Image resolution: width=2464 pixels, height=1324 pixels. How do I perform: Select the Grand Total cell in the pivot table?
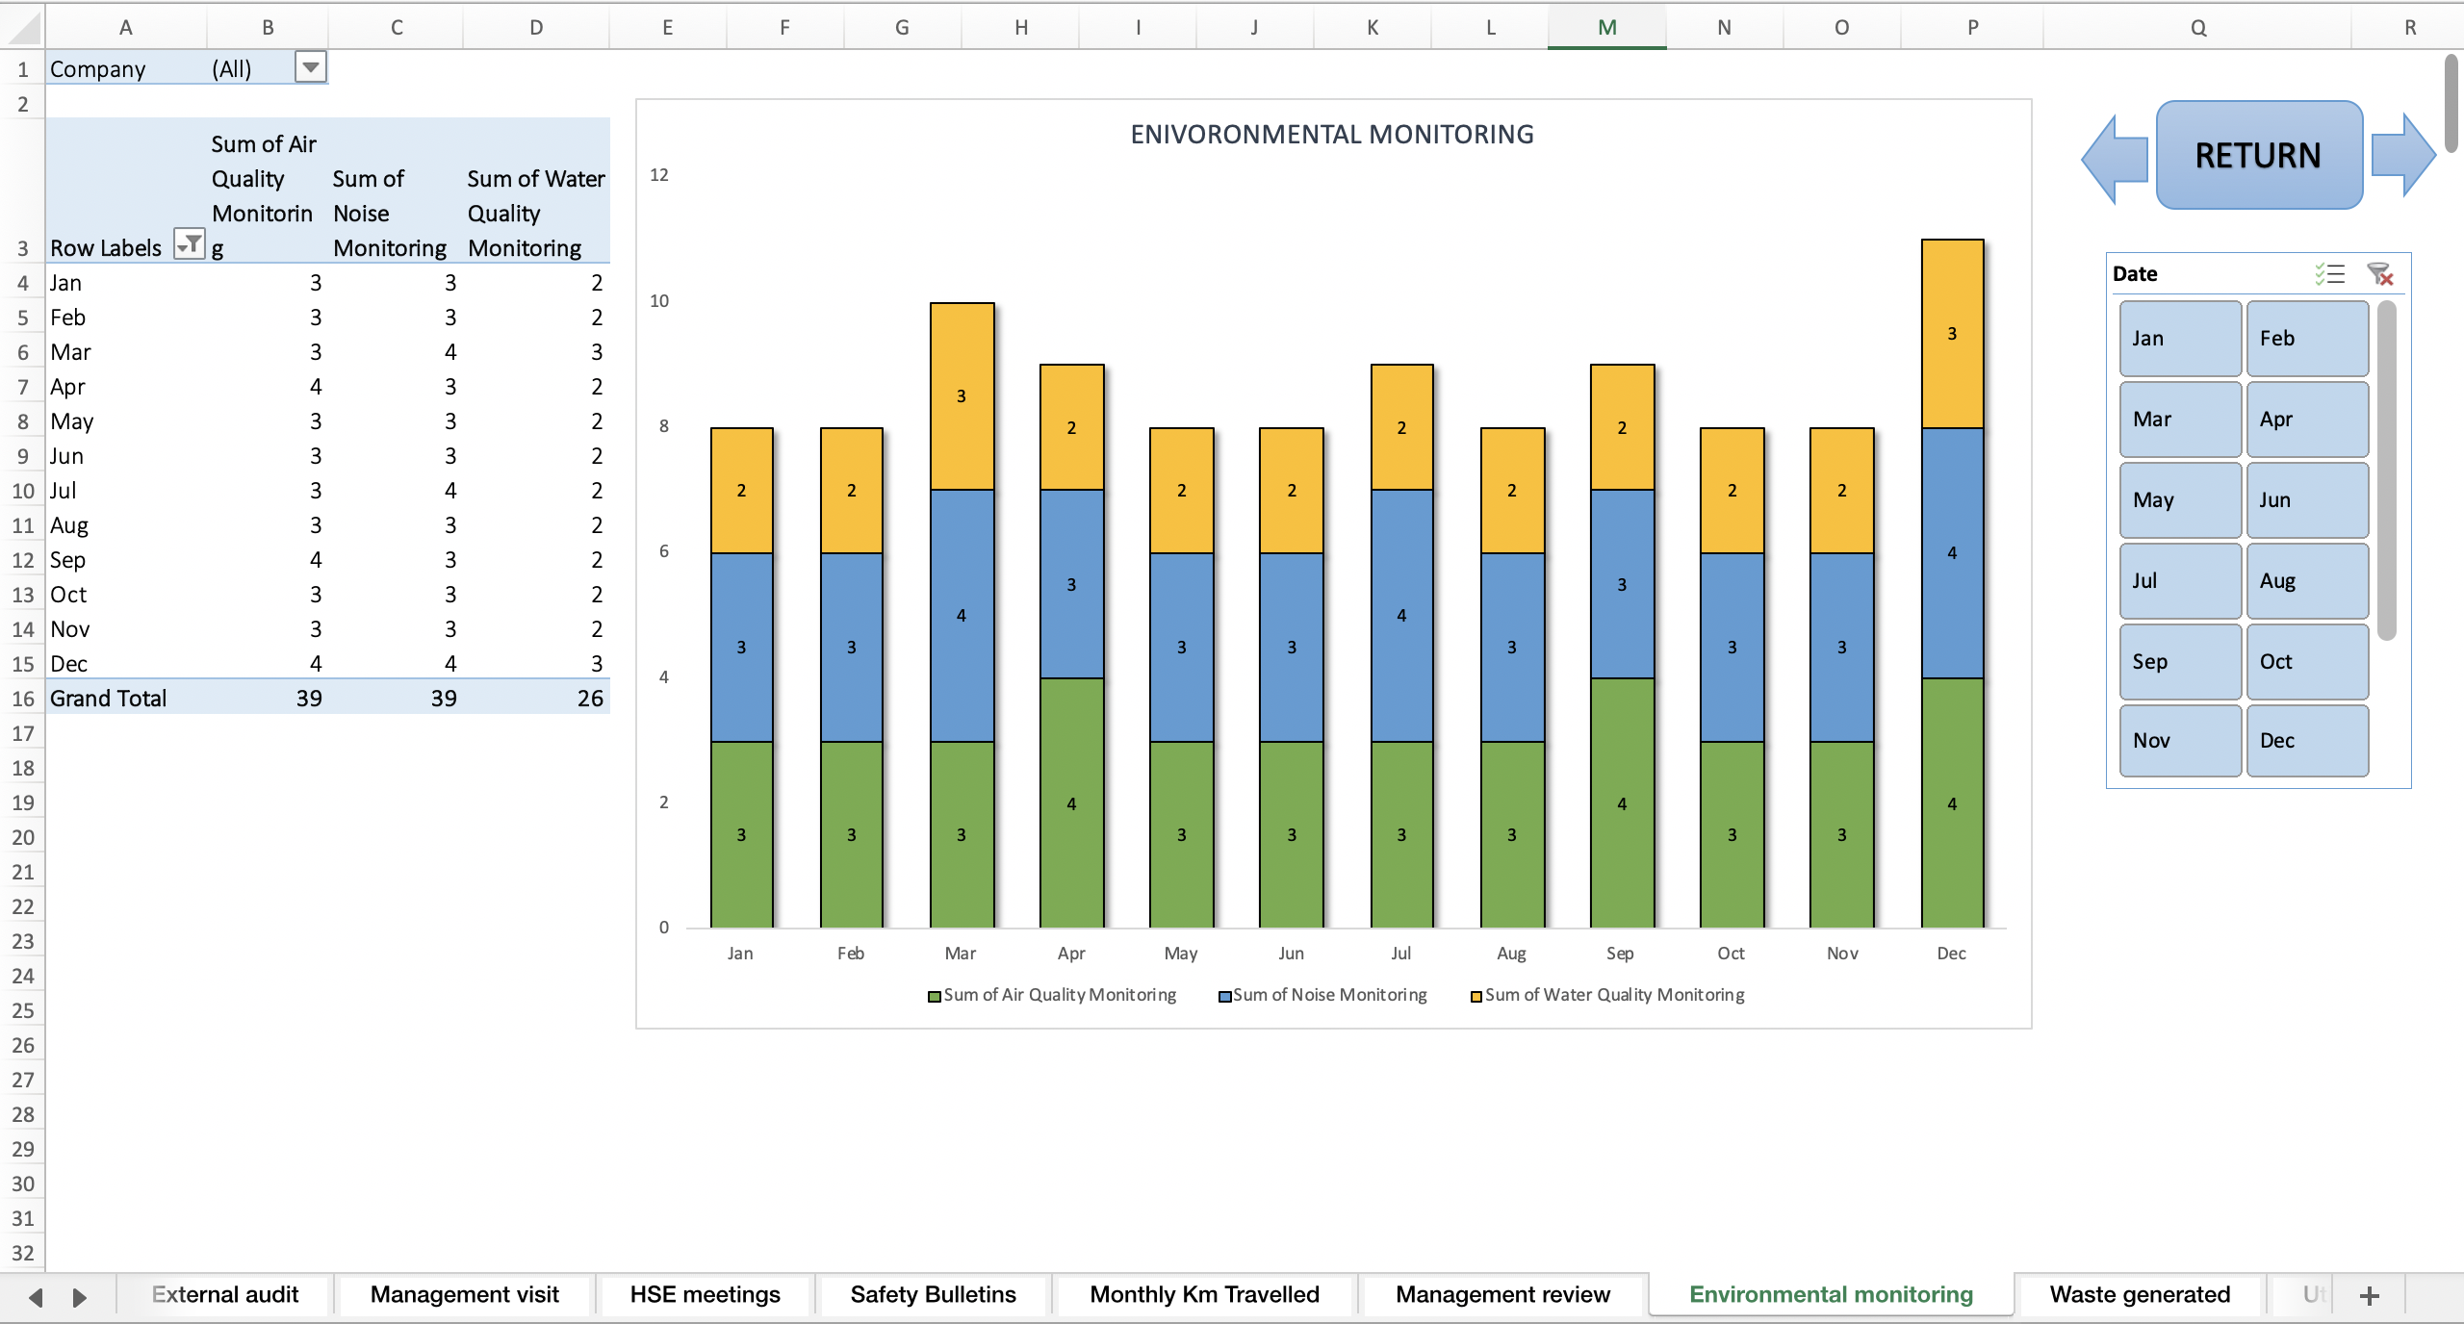(x=109, y=698)
